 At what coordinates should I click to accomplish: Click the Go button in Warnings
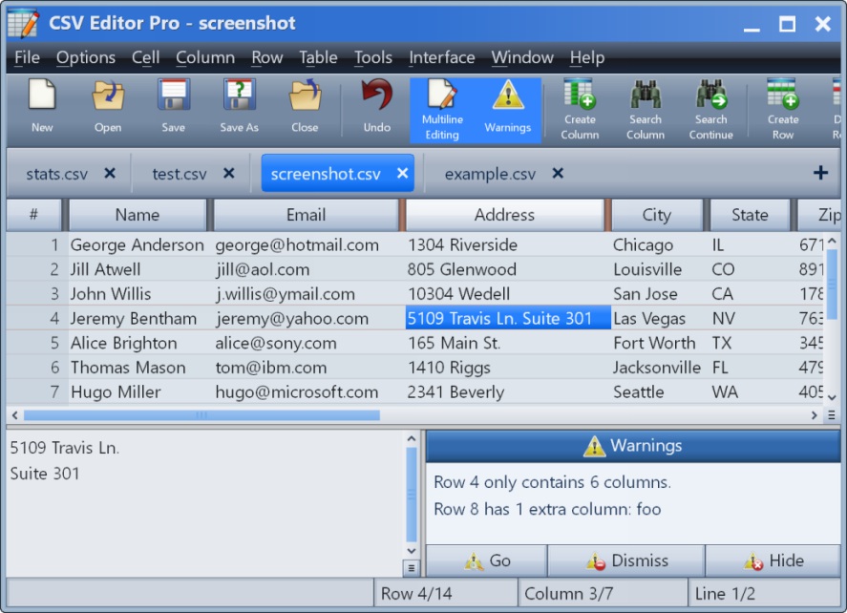pos(487,561)
